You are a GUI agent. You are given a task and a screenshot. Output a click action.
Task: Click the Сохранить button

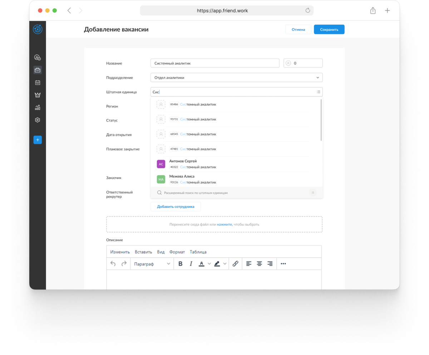329,29
